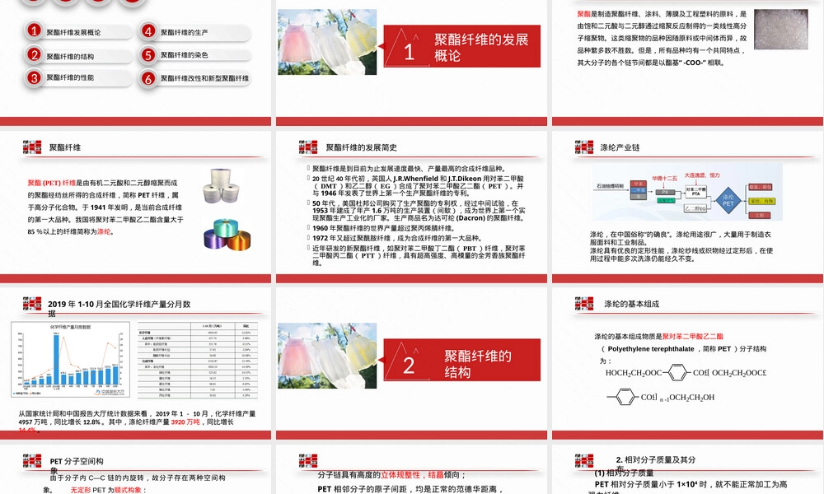Click the PET molecular structure formula
The width and height of the screenshot is (824, 494).
pyautogui.click(x=686, y=384)
